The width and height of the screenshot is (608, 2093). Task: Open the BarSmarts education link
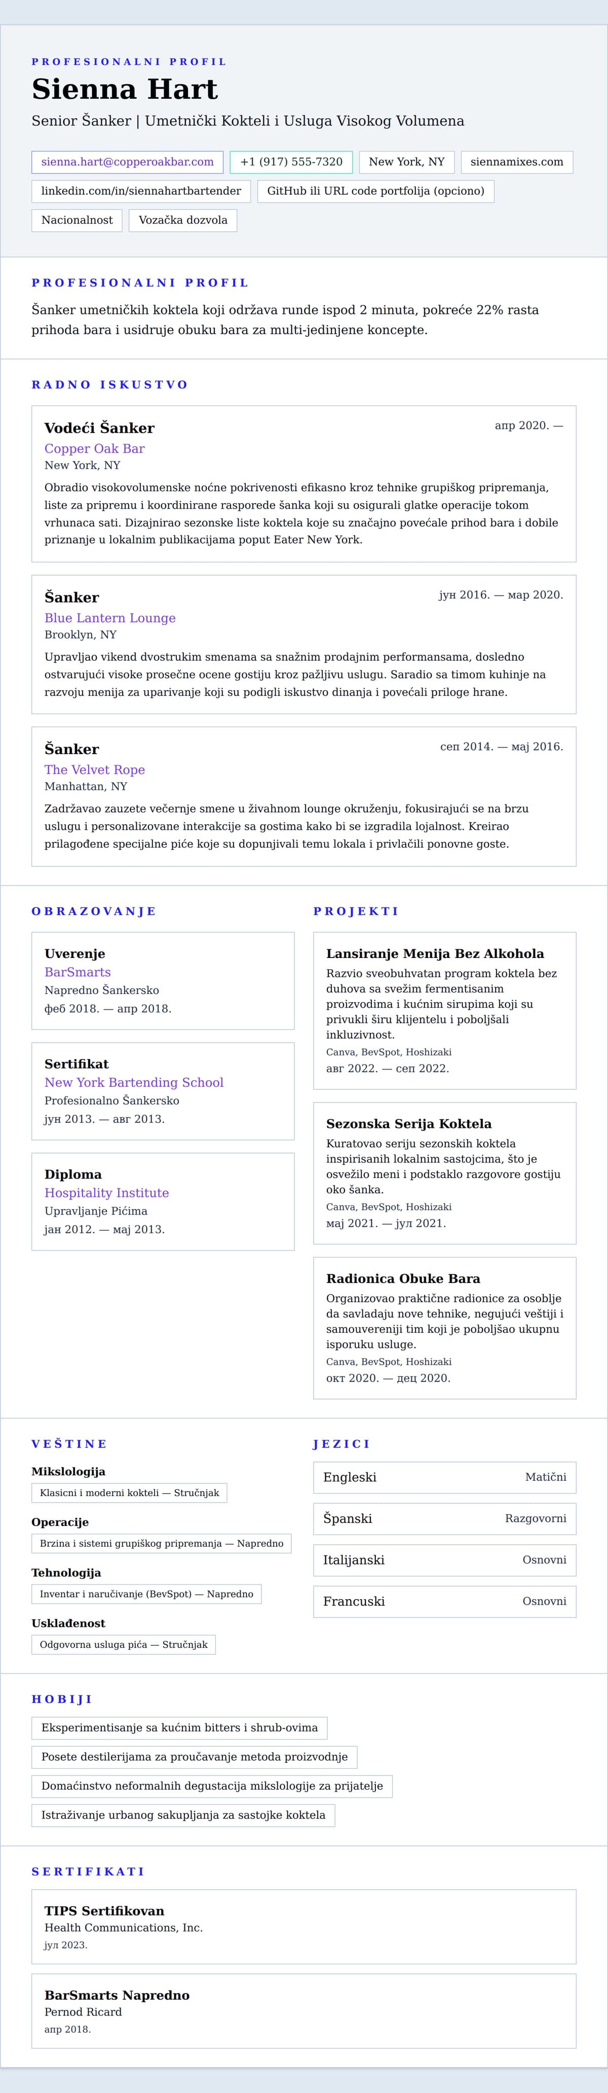coord(77,973)
